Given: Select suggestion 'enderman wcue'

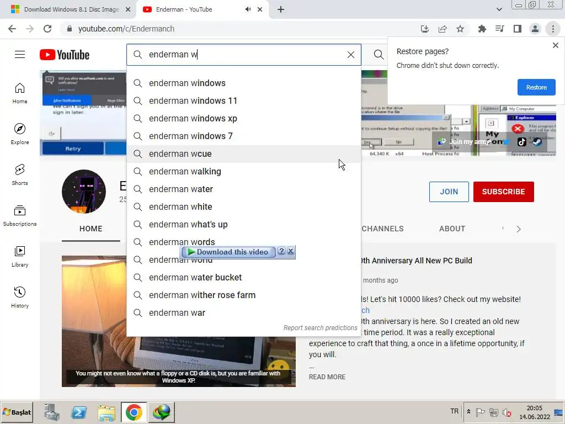Looking at the screenshot, I should [243, 153].
